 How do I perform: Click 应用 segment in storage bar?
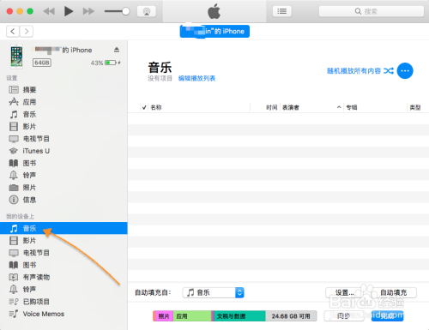point(192,316)
